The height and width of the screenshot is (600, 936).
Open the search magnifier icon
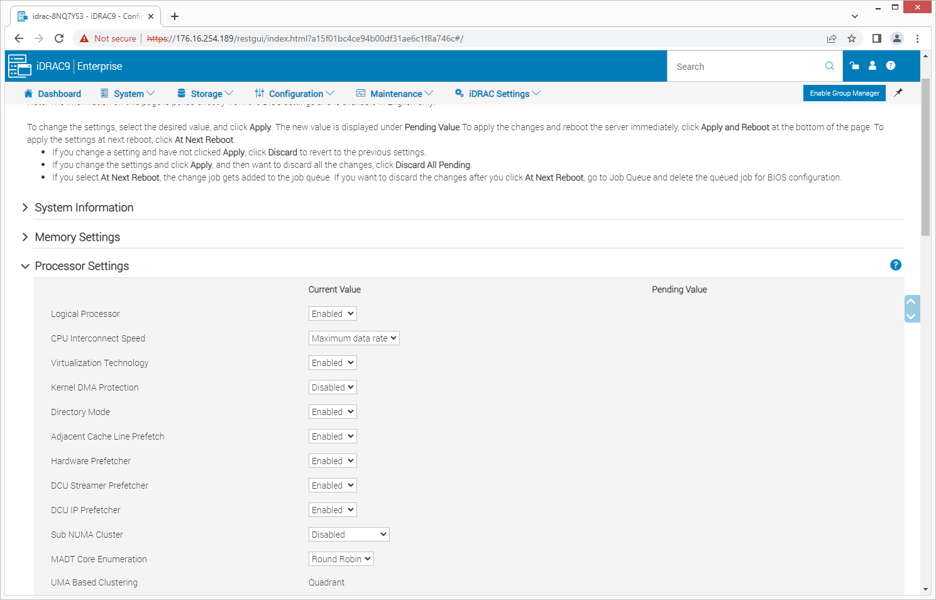(829, 65)
